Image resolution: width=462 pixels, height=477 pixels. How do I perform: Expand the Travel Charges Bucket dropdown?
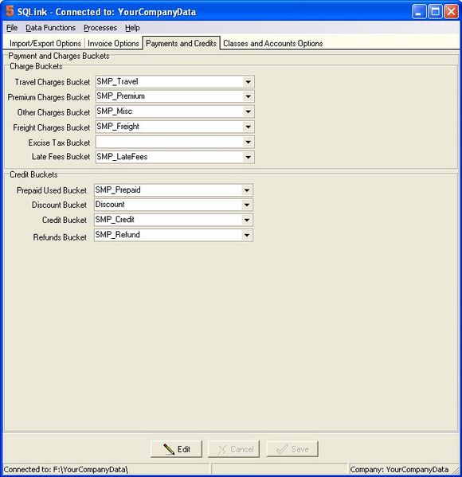click(248, 82)
